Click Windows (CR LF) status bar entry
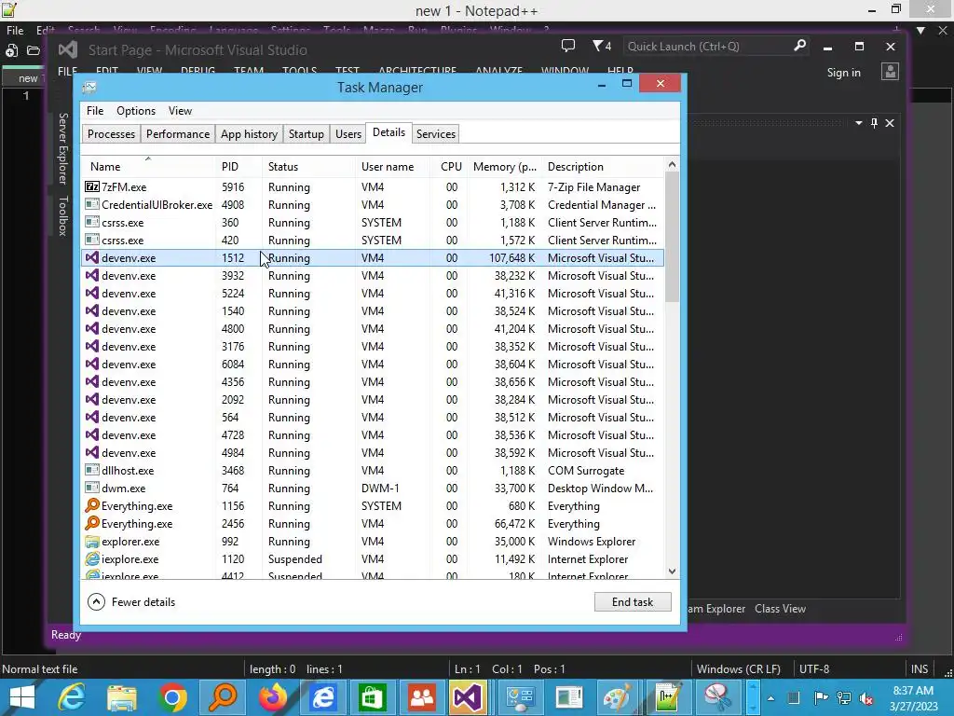The image size is (954, 716). click(738, 669)
